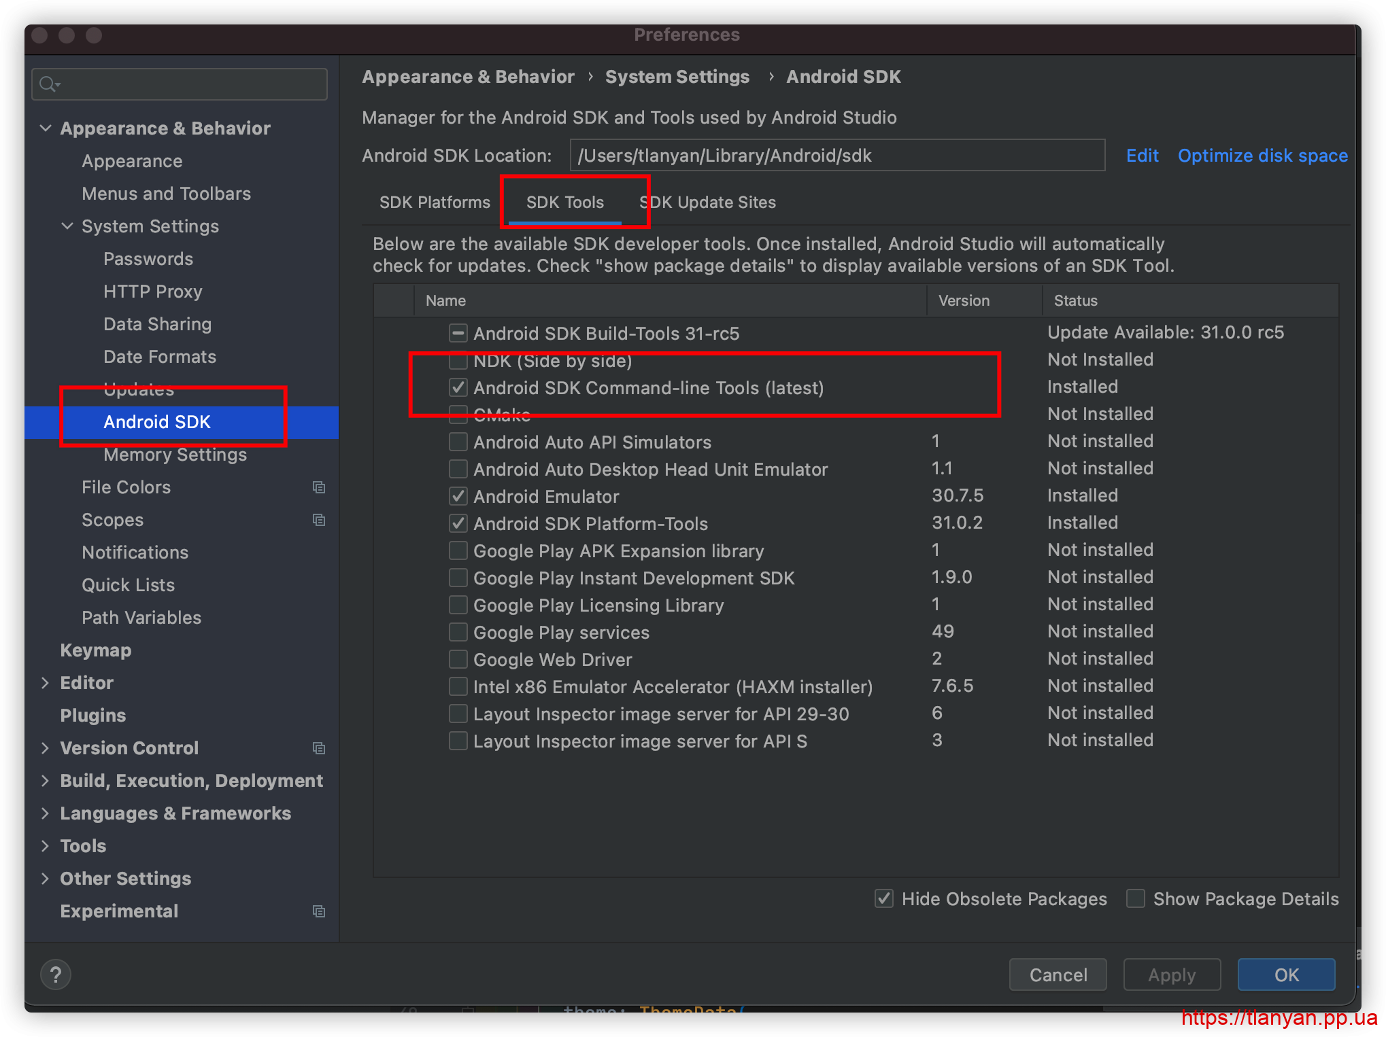Image resolution: width=1386 pixels, height=1037 pixels.
Task: Collapse the System Settings tree node
Action: [67, 226]
